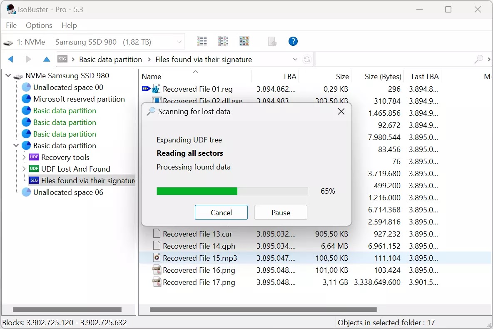The width and height of the screenshot is (493, 329).
Task: Refresh the current folder view
Action: [x=307, y=59]
